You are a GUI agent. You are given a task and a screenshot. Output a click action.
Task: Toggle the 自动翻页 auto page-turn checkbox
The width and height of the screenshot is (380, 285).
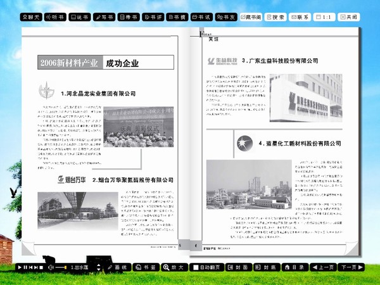[x=196, y=267]
